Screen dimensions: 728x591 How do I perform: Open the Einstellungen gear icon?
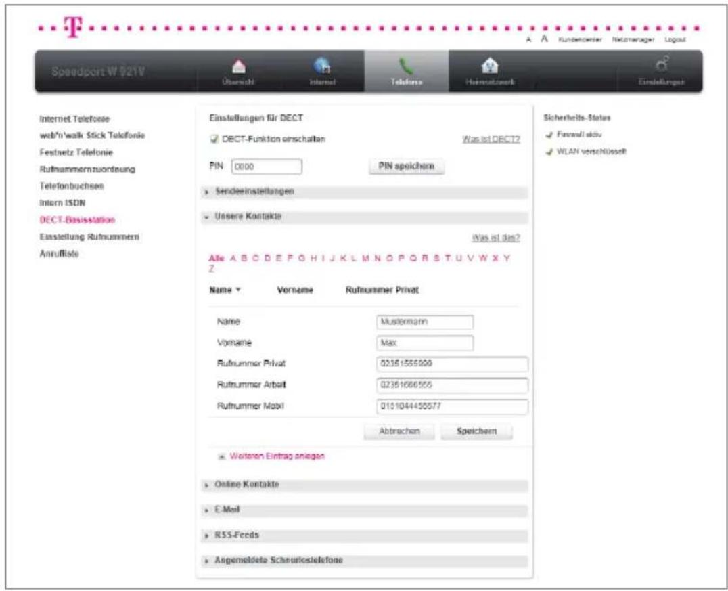coord(662,64)
